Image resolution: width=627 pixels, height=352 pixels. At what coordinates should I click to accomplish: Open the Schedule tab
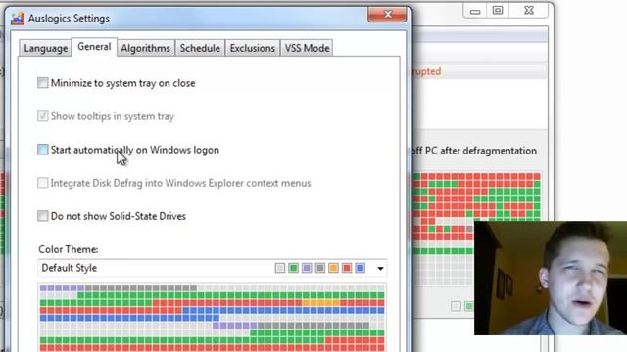pos(200,48)
